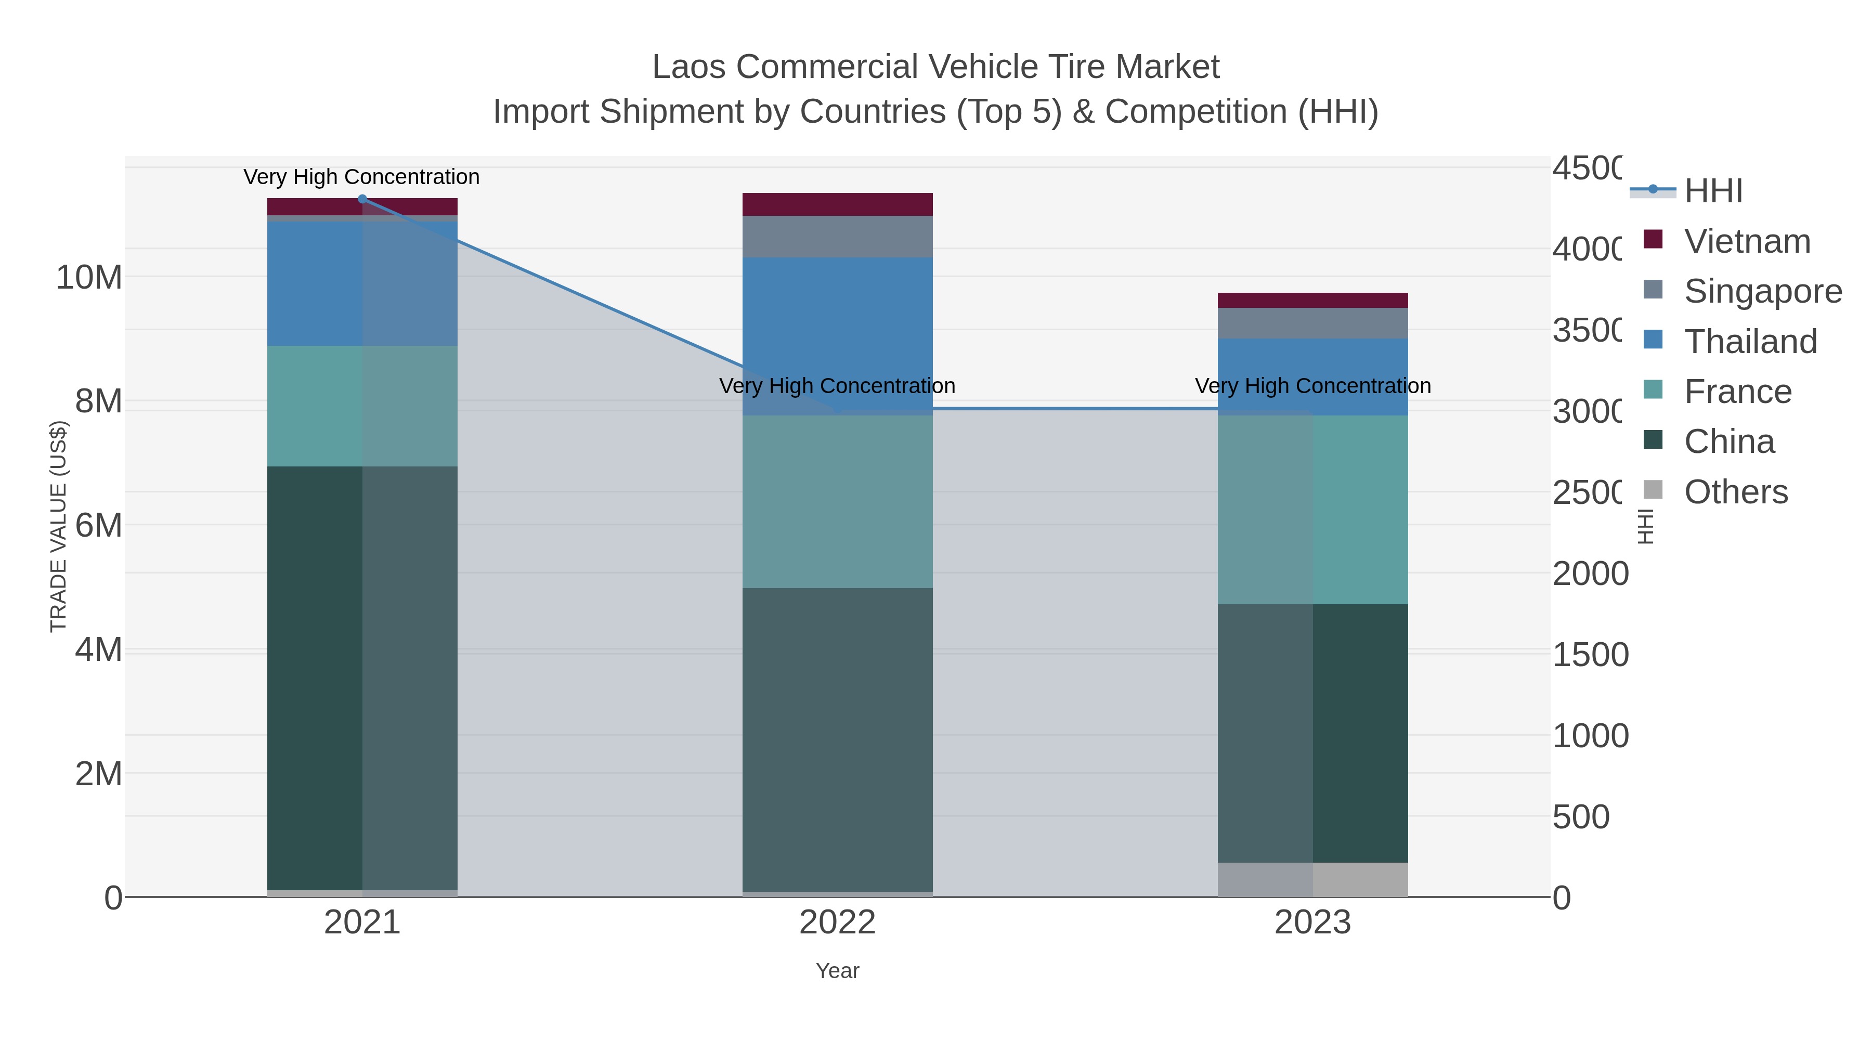Toggle the Thailand legend entry
This screenshot has width=1872, height=1053.
pyautogui.click(x=1730, y=342)
